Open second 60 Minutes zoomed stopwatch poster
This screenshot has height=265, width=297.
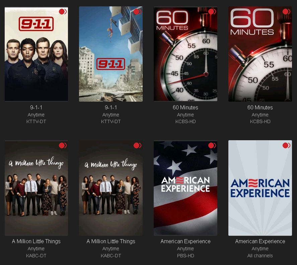coord(260,54)
